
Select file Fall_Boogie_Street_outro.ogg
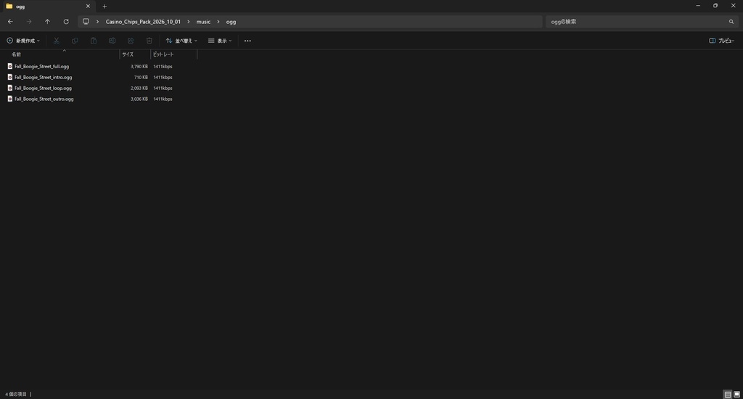(x=44, y=99)
